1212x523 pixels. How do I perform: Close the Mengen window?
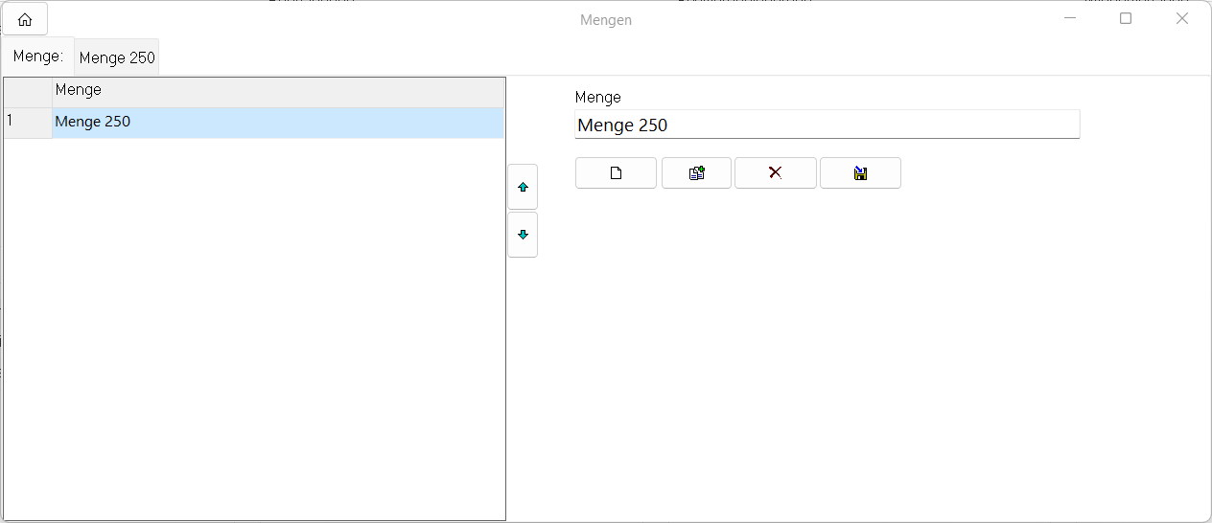1181,19
